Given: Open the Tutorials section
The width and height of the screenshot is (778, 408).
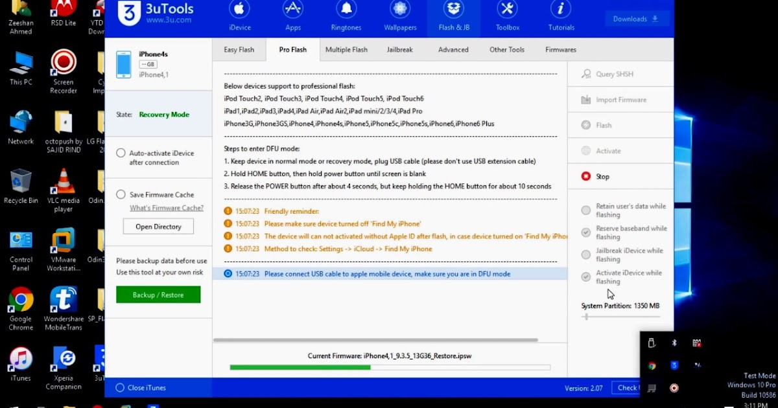Looking at the screenshot, I should (x=561, y=16).
